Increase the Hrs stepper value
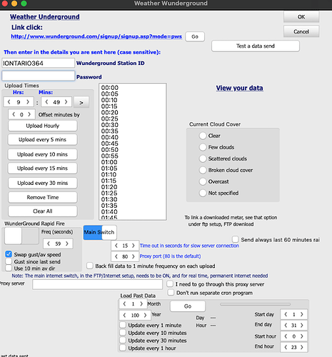The width and height of the screenshot is (332, 357). [28, 102]
